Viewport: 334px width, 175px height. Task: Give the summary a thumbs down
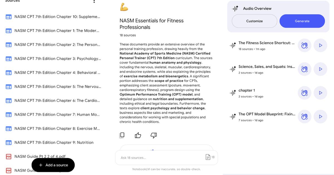click(154, 135)
